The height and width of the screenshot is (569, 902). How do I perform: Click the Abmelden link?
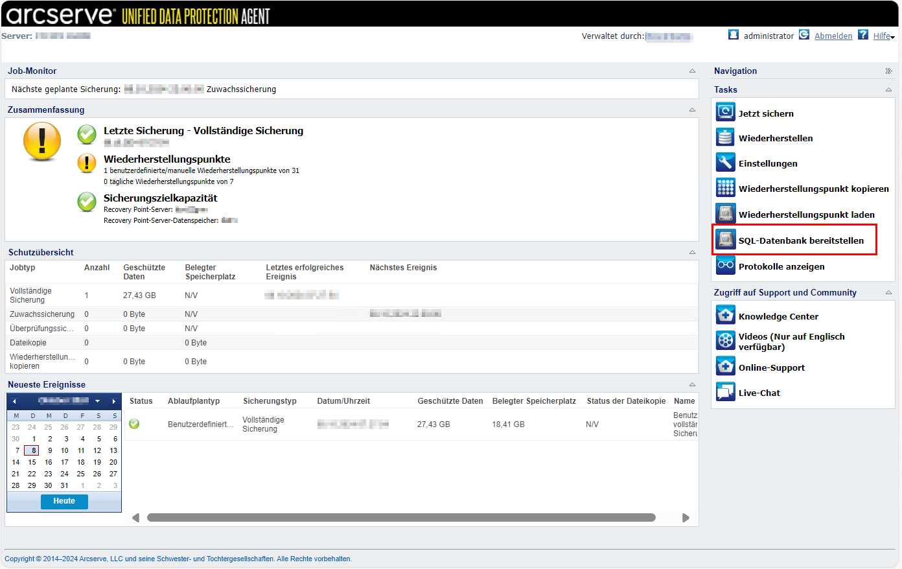[x=833, y=36]
